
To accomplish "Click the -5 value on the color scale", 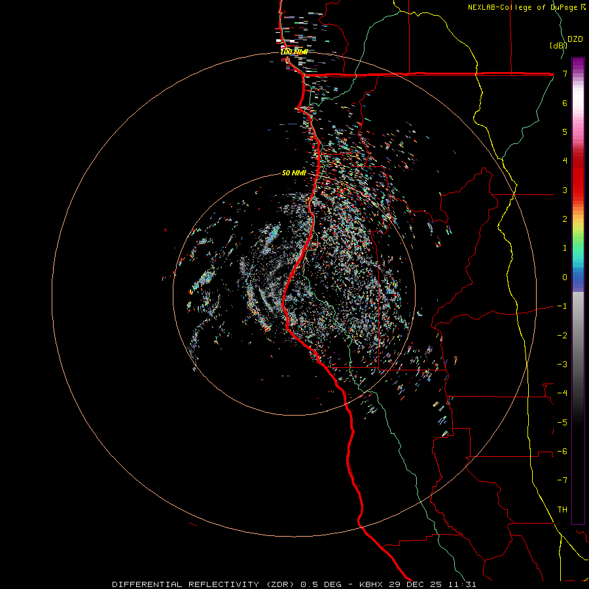I will [562, 423].
